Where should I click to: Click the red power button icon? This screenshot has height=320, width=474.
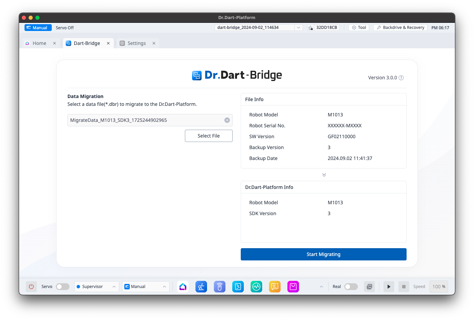point(31,287)
